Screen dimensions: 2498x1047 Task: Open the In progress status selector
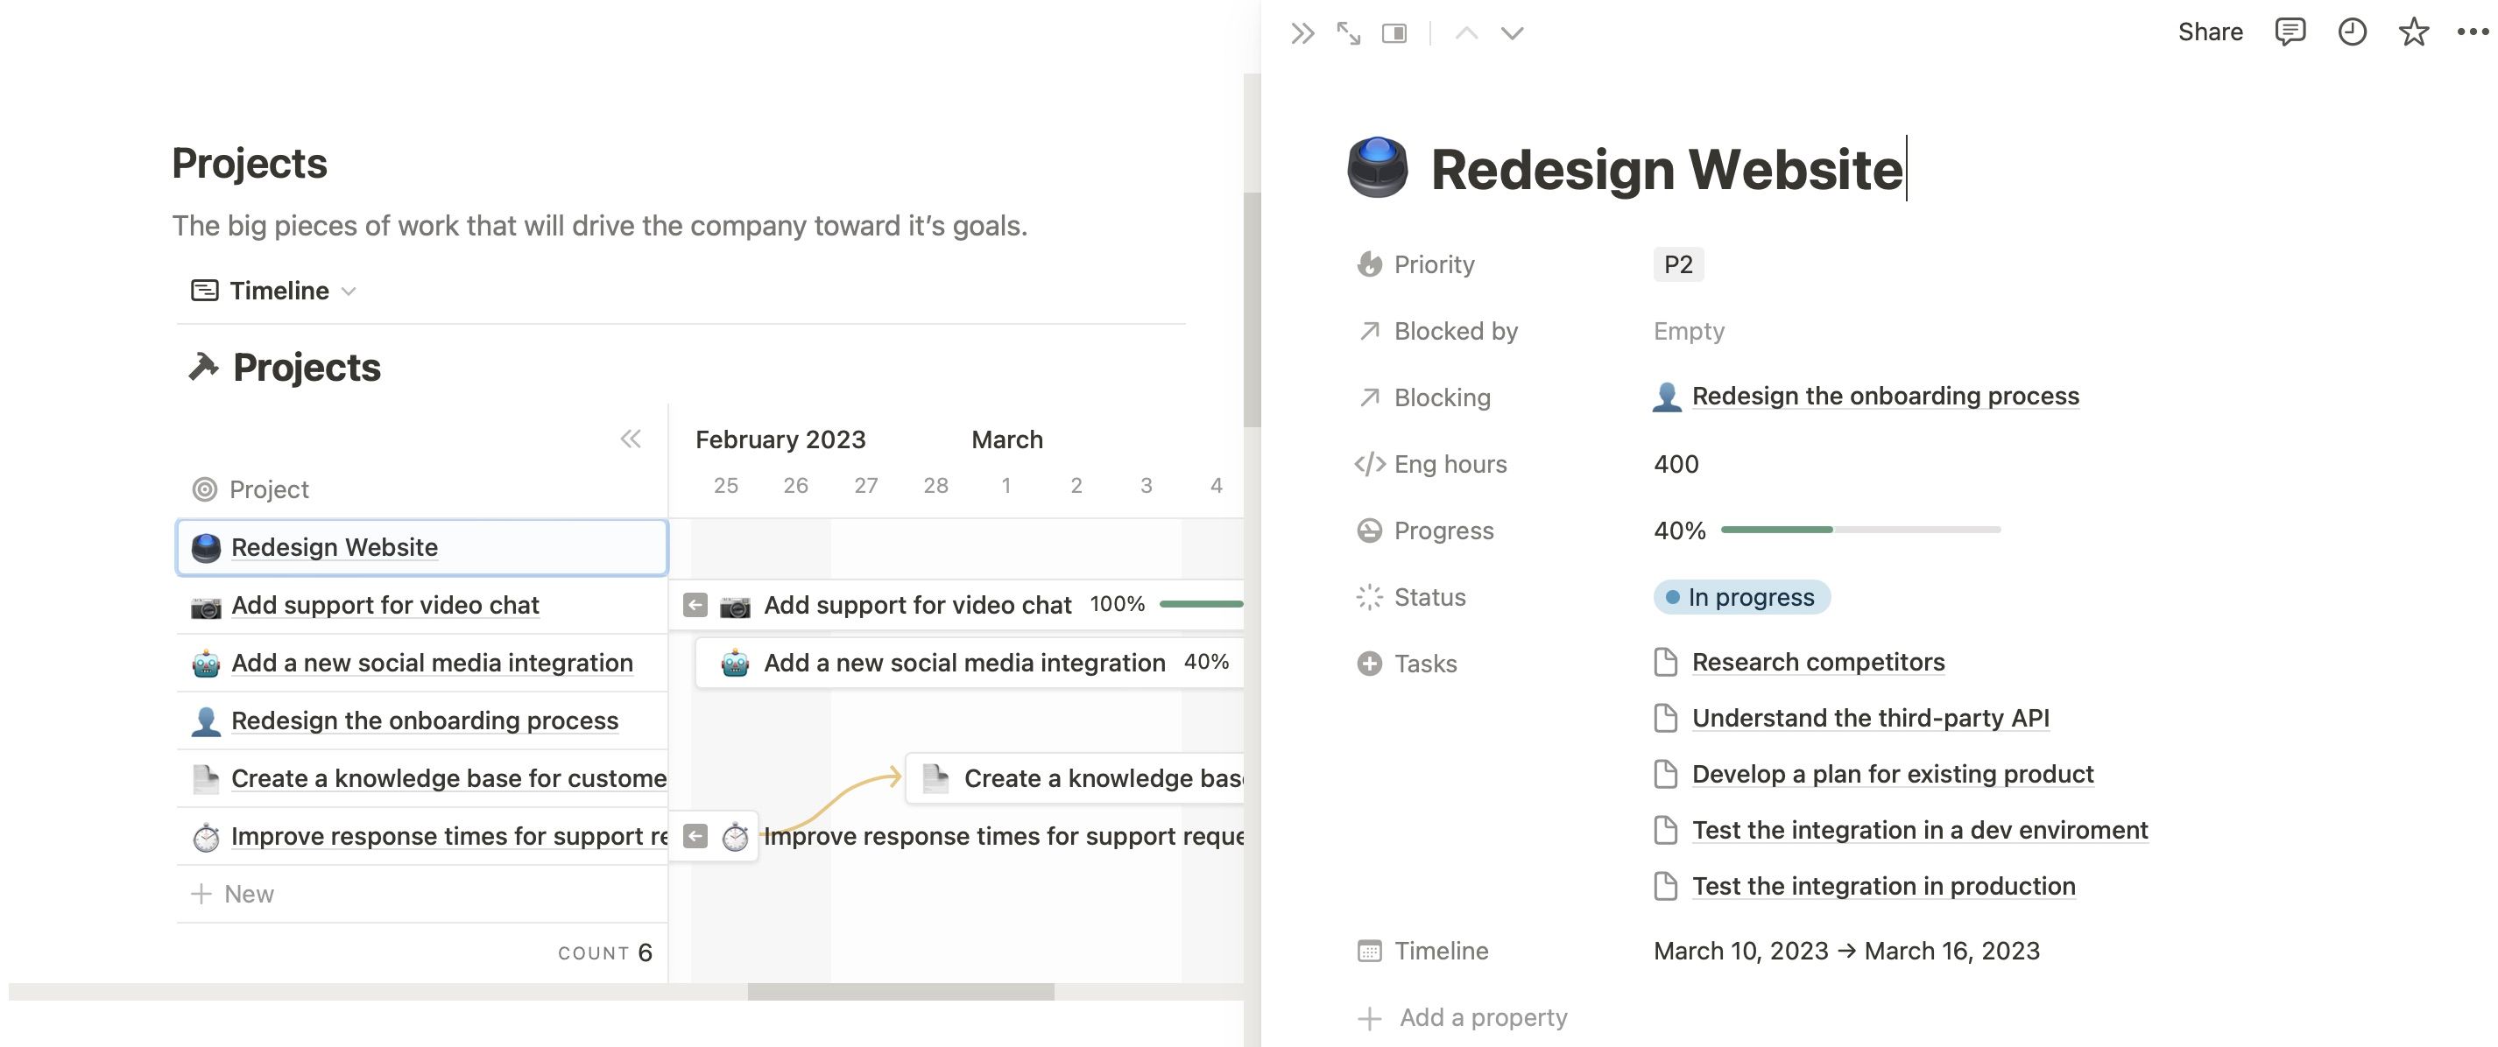1741,597
